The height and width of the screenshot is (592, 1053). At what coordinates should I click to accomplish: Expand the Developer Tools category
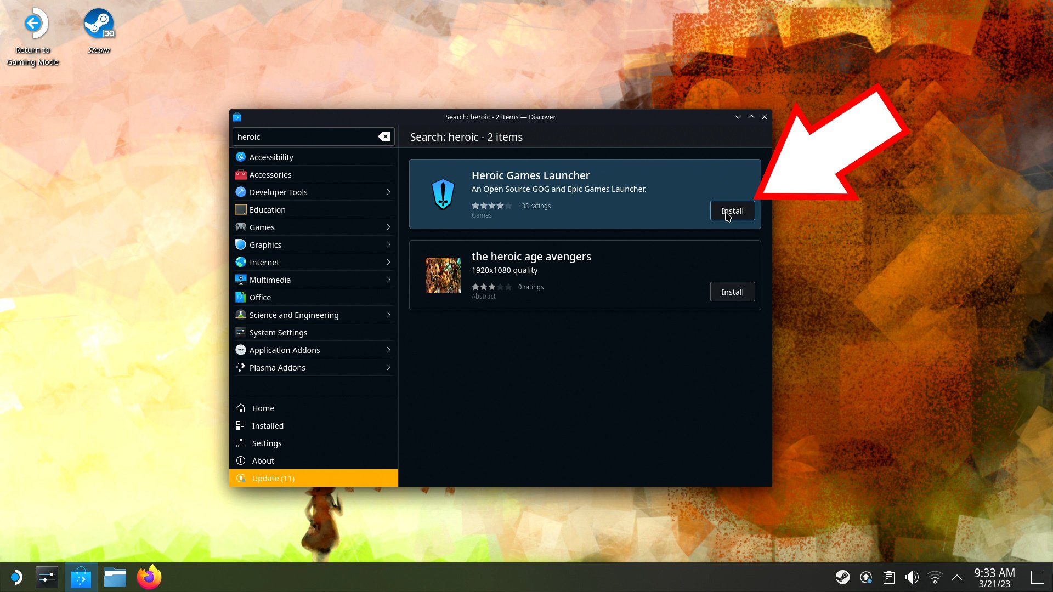388,192
